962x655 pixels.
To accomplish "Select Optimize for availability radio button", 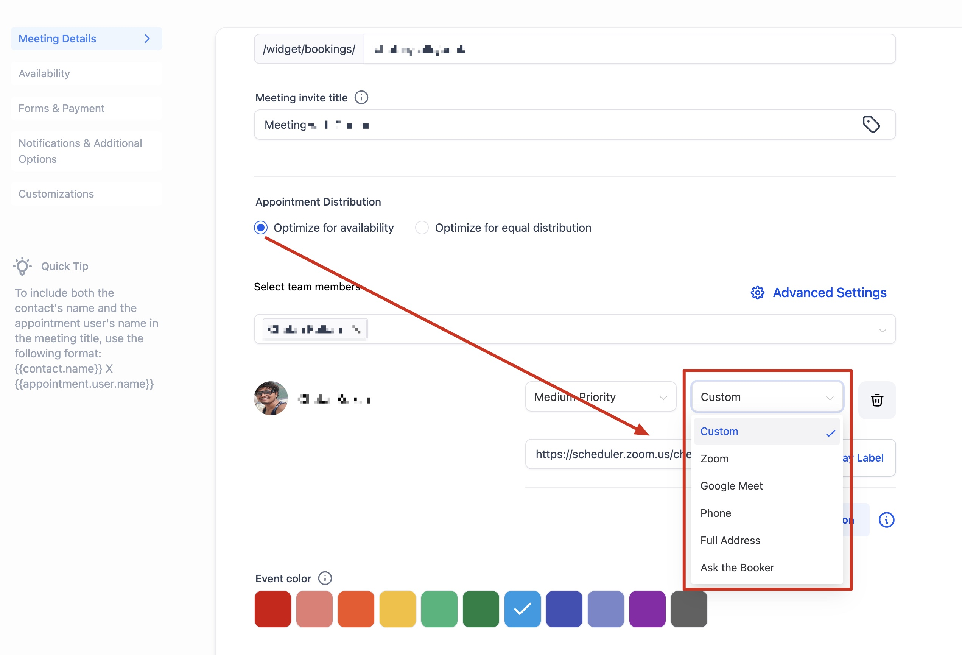I will (x=261, y=228).
